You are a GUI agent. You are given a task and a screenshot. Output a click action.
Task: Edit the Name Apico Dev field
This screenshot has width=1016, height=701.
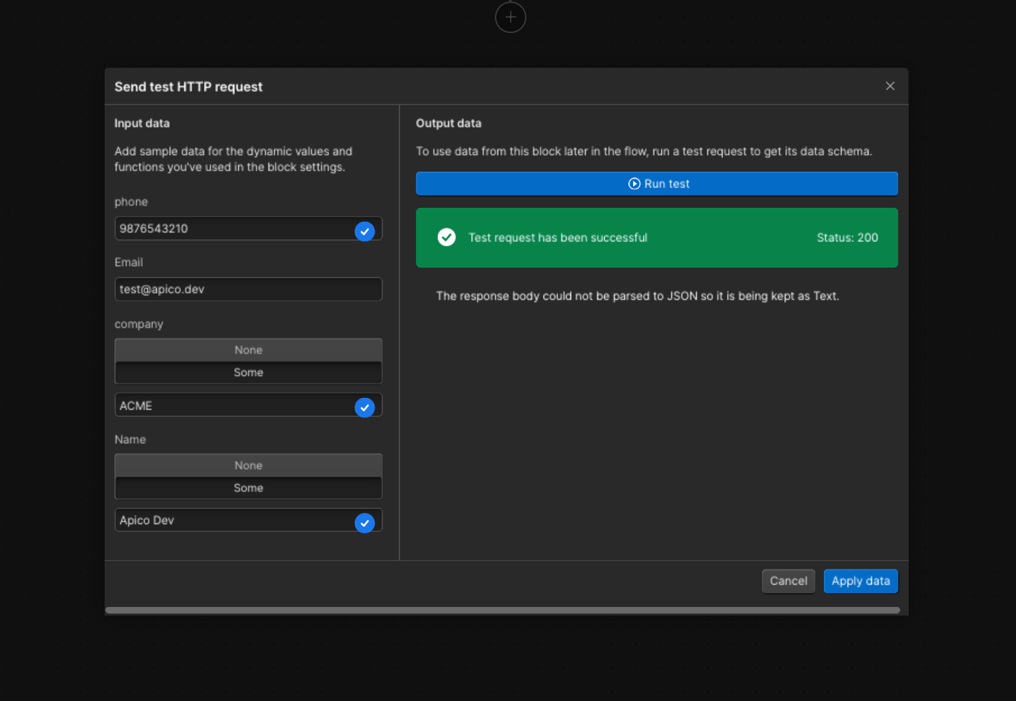click(x=248, y=520)
